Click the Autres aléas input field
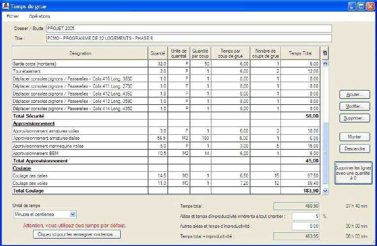The width and height of the screenshot is (377, 246). point(306,226)
